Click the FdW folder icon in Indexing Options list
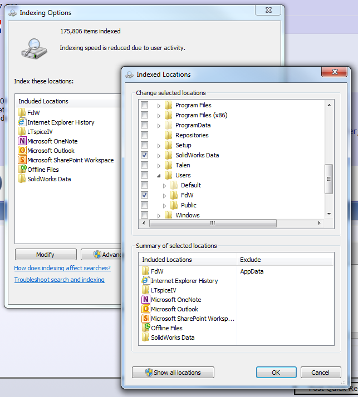This screenshot has width=358, height=397. pos(22,112)
